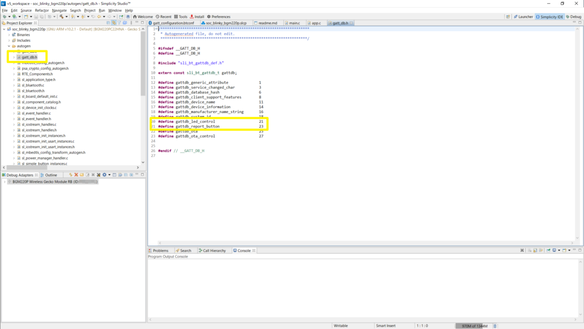Viewport: 584px width, 329px height.
Task: Maximize the editor area
Action: point(580,23)
